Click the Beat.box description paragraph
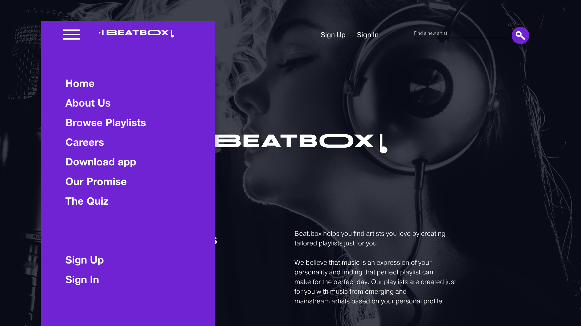Screen dimensions: 581x326 [x=370, y=238]
